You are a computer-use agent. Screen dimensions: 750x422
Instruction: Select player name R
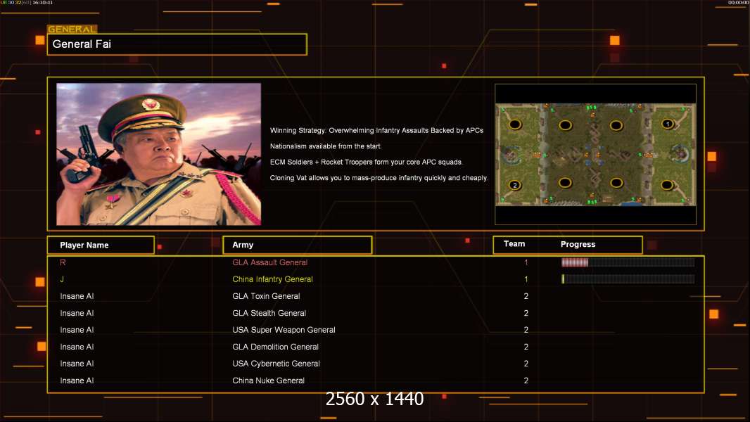tap(63, 262)
